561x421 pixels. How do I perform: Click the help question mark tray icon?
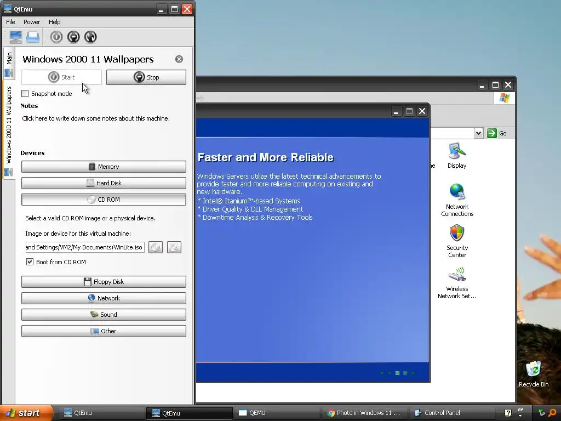[x=508, y=413]
